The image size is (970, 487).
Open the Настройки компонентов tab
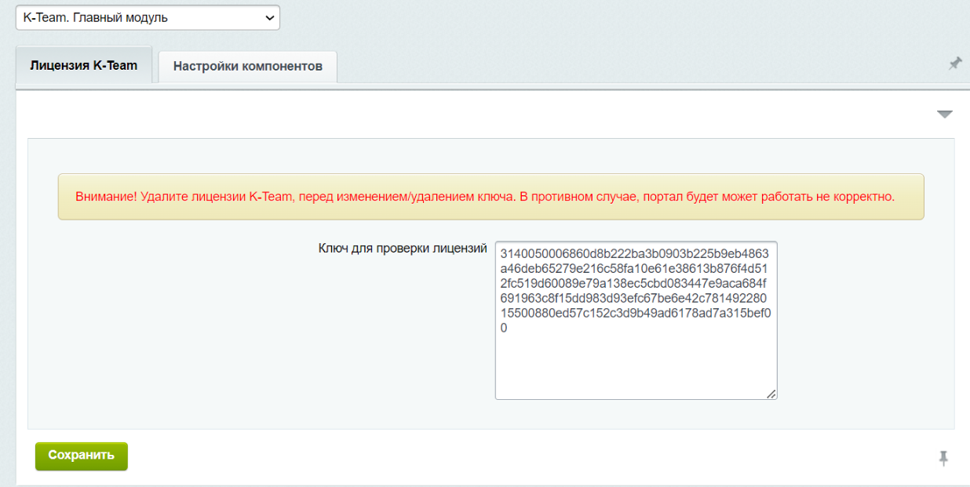(248, 67)
